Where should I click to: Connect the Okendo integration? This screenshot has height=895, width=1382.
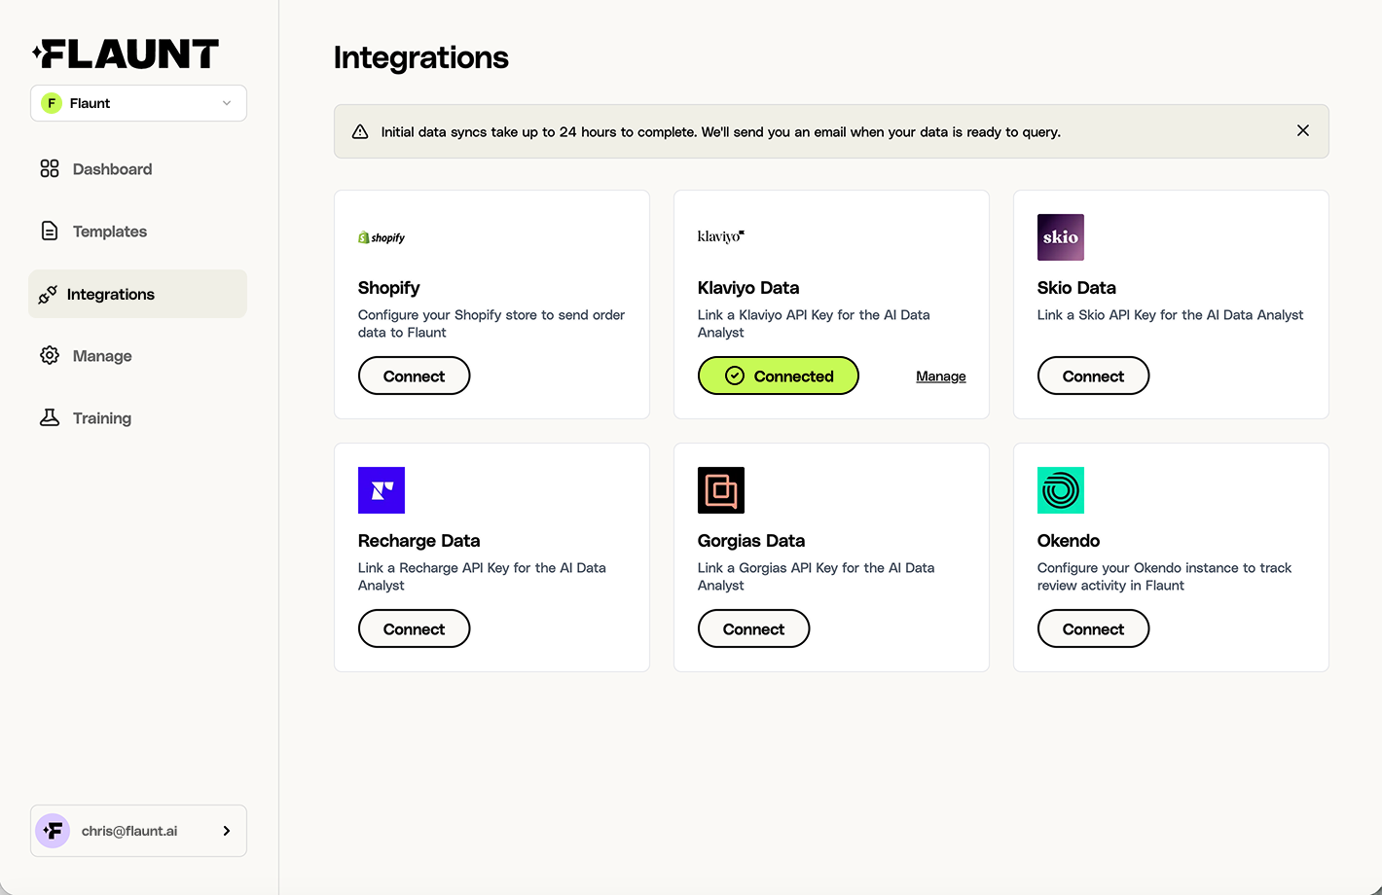pyautogui.click(x=1093, y=628)
